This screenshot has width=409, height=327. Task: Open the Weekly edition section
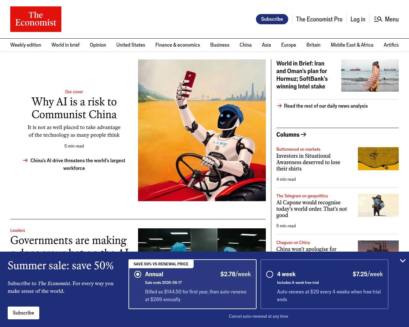[x=26, y=45]
